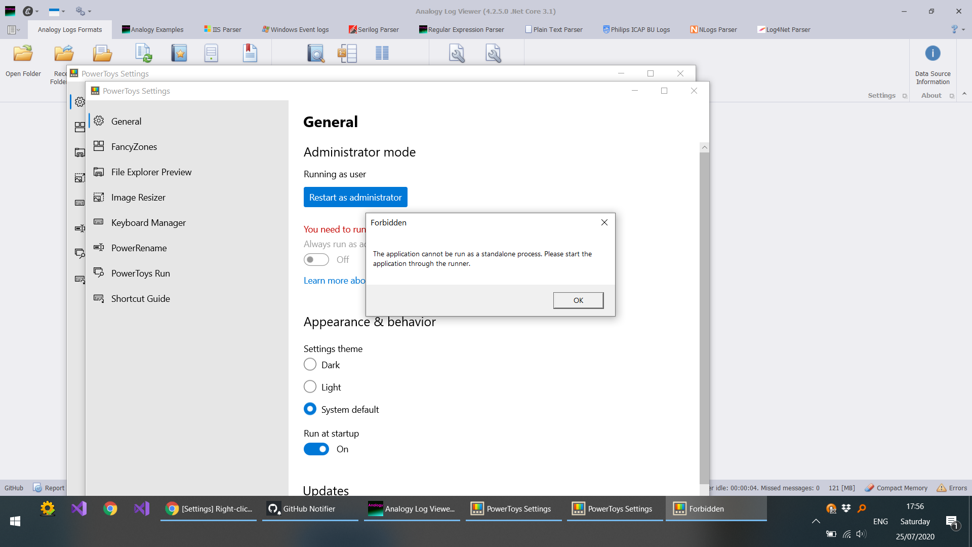This screenshot has height=547, width=972.
Task: Click the PowerToys settings vertical scrollbar
Action: pos(704,314)
